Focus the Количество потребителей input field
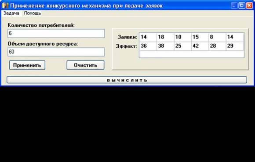 (x=56, y=33)
